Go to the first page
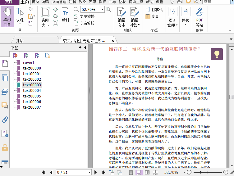 [x=44, y=172]
